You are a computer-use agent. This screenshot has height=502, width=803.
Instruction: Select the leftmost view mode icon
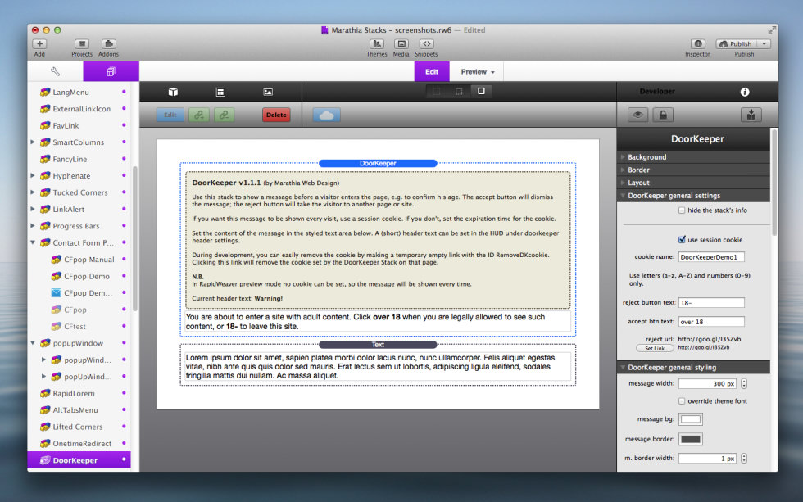[436, 91]
